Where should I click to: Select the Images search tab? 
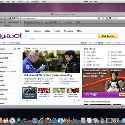coord(37,31)
